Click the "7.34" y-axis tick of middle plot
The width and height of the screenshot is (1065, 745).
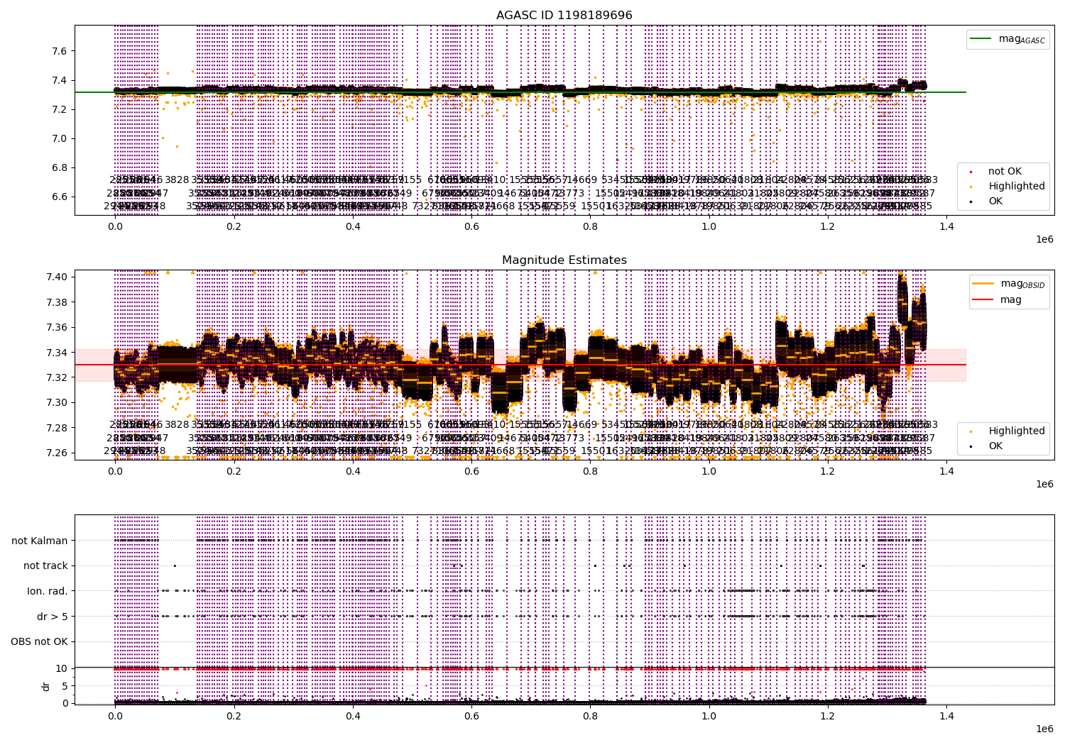click(x=56, y=353)
